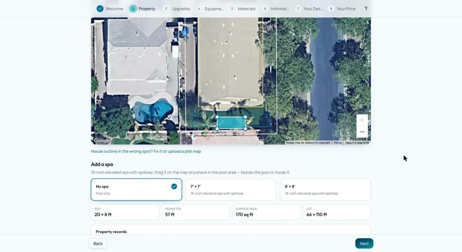Screen dimensions: 462x252
Task: Click the Lot 66 × 110 ft field
Action: (x=337, y=212)
